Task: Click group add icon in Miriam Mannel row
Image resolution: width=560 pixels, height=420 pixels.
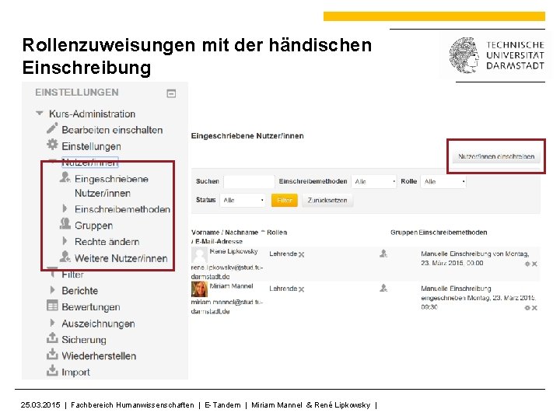Action: click(x=383, y=288)
